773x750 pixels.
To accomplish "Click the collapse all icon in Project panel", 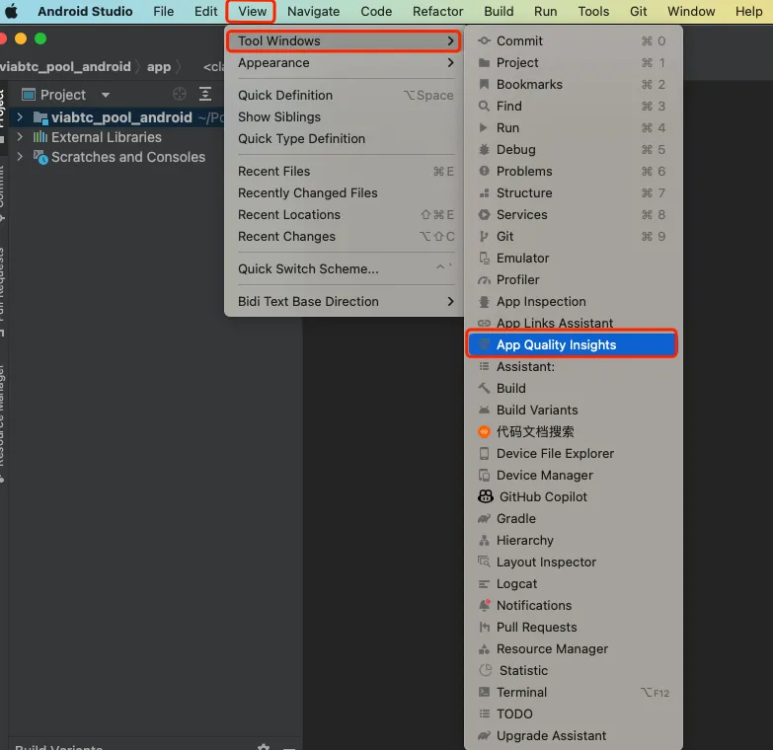I will (205, 94).
